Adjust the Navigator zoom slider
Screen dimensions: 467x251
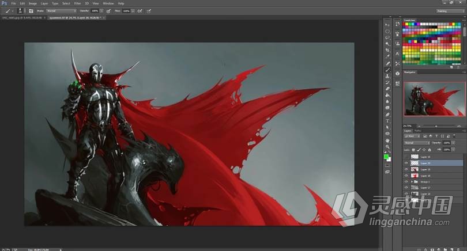(436, 126)
